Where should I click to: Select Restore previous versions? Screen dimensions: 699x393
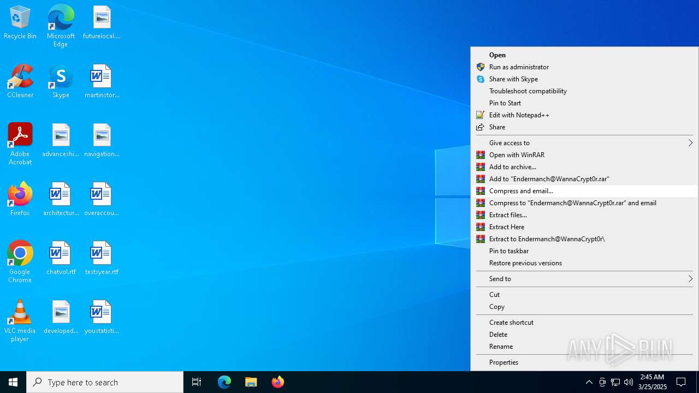click(x=584, y=263)
